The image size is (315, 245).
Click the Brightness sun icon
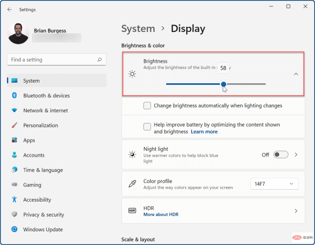click(x=132, y=74)
